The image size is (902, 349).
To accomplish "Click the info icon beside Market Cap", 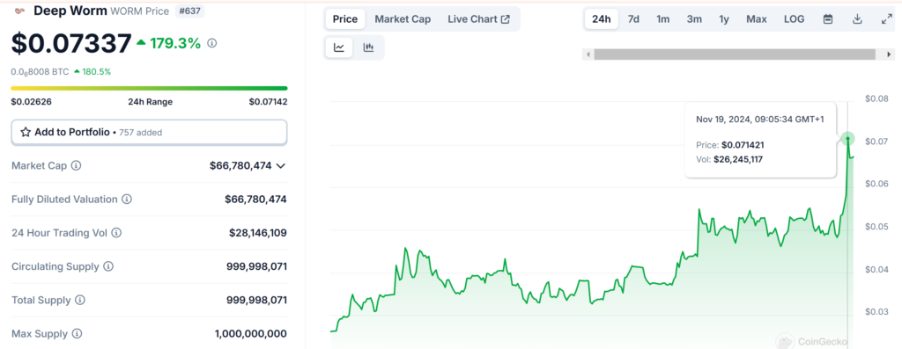I will tap(76, 166).
